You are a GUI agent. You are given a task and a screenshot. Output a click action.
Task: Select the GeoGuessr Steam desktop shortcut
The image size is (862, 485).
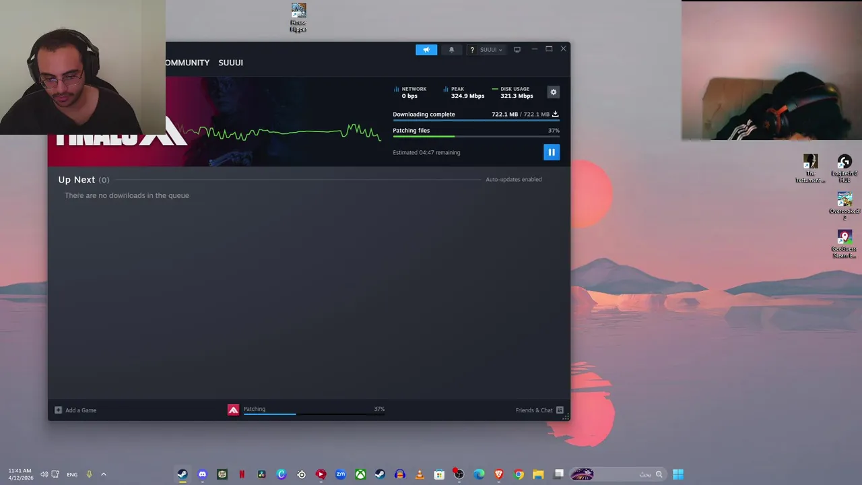844,245
